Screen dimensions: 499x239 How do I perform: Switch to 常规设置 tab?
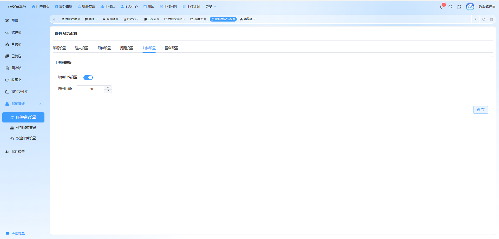coord(59,48)
